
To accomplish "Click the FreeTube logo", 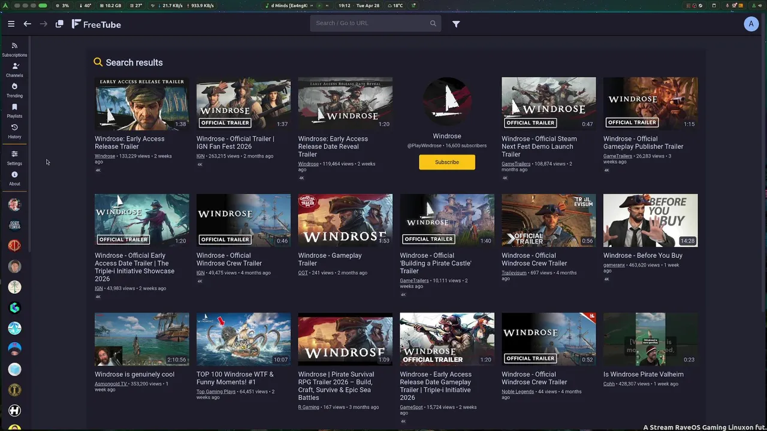I will (x=96, y=25).
